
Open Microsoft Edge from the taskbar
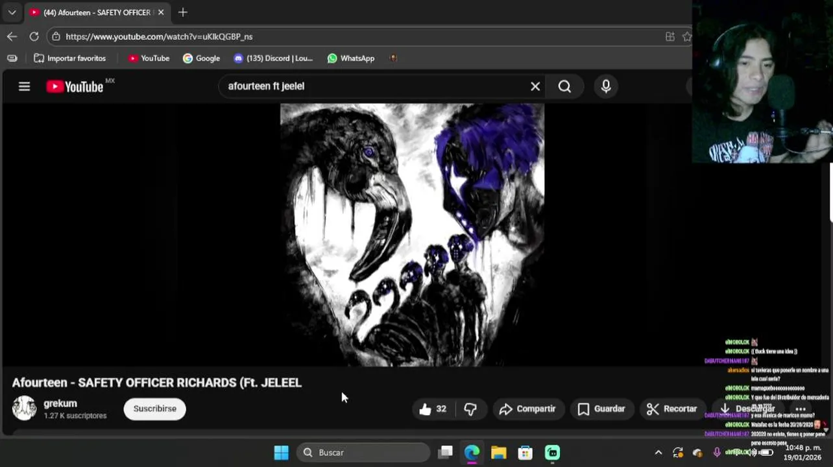[472, 452]
